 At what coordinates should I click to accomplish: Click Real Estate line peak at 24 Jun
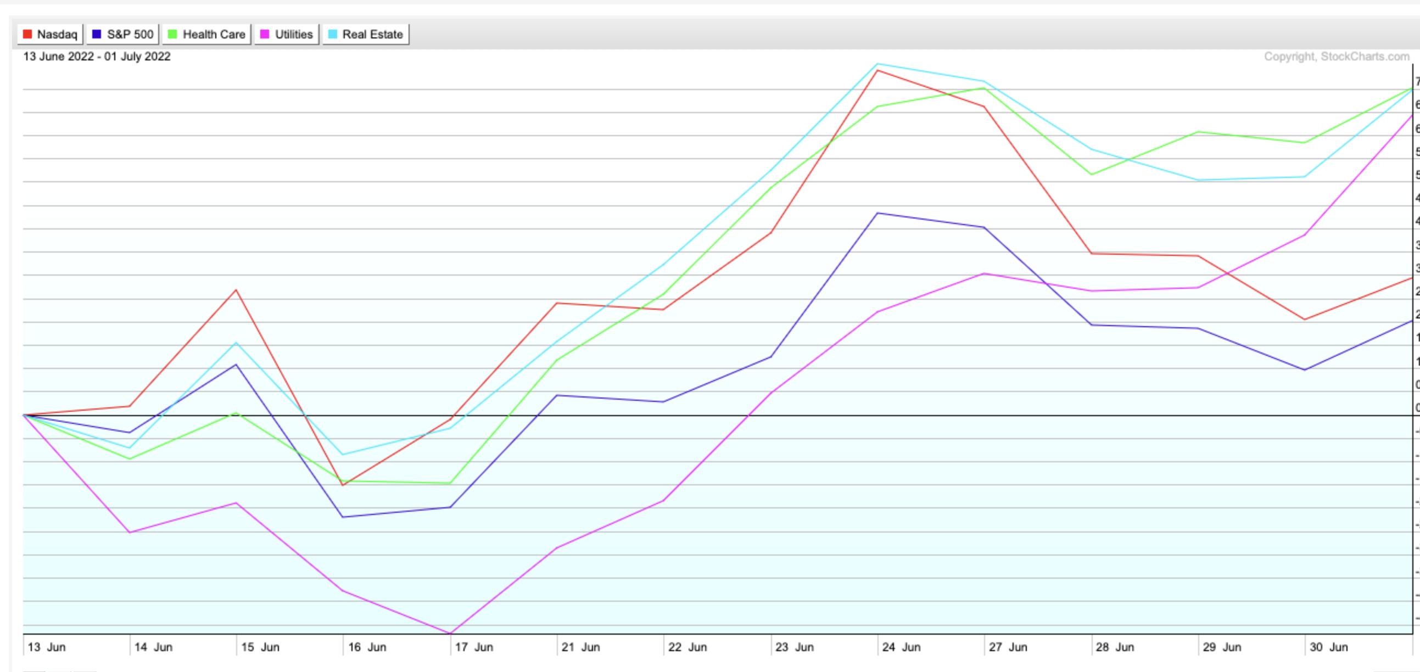877,64
